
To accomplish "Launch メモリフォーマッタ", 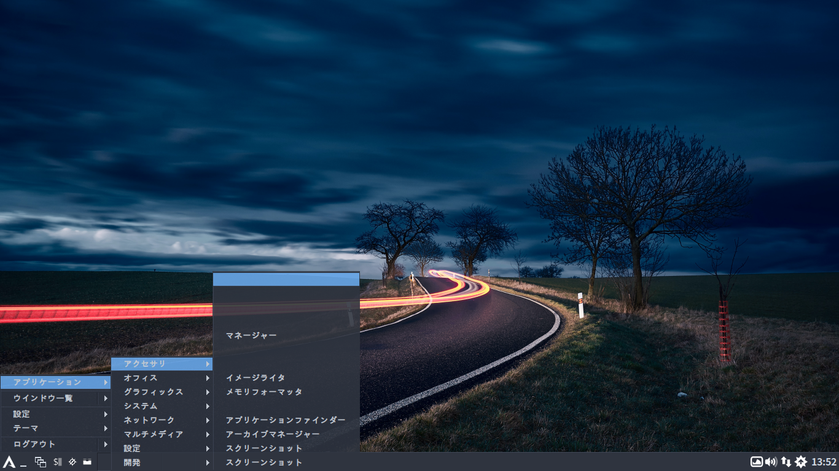I will [286, 392].
